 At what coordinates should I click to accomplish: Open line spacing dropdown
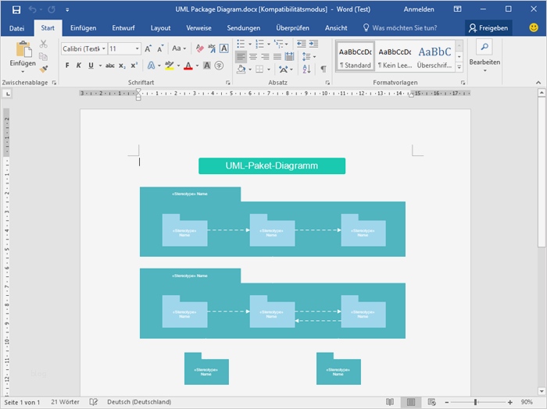pyautogui.click(x=309, y=56)
